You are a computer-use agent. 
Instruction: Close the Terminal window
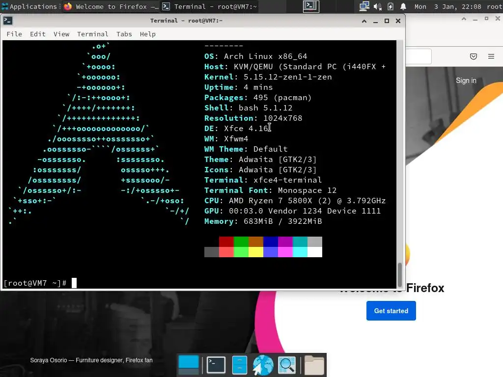pos(398,21)
